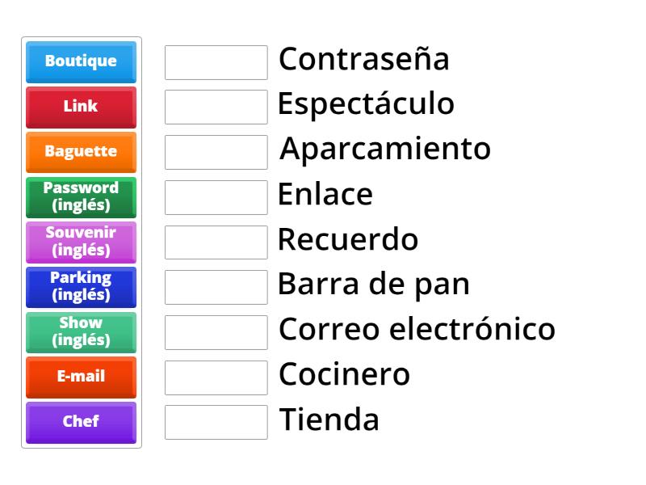Choose the orange Baguette tile
Viewport: 646px width, 485px height.
pyautogui.click(x=81, y=151)
